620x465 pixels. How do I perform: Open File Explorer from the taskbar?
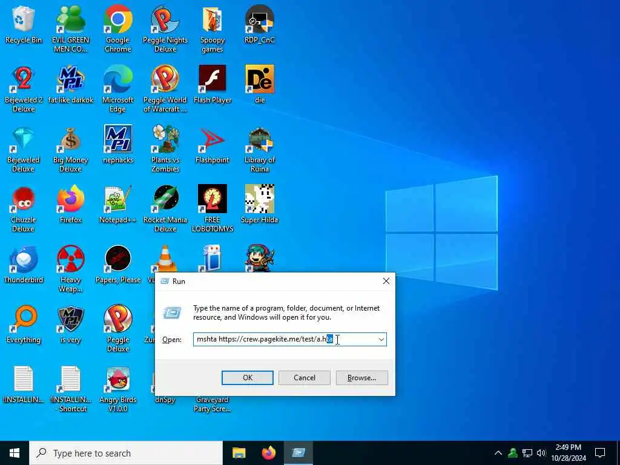click(x=239, y=453)
